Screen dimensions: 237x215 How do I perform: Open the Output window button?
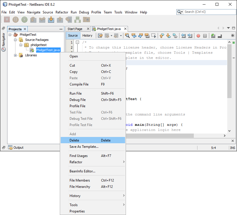pyautogui.click(x=16, y=148)
